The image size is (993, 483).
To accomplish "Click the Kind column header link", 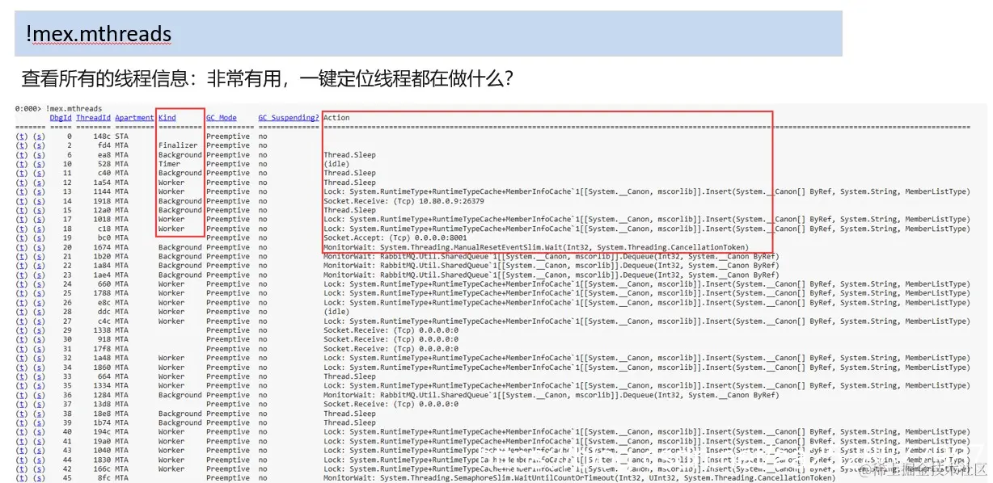I will pos(167,118).
